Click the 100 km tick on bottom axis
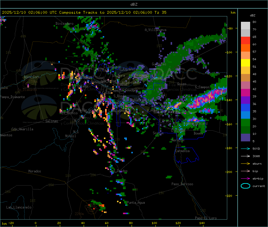The height and width of the screenshot is (227, 268). click(154, 223)
